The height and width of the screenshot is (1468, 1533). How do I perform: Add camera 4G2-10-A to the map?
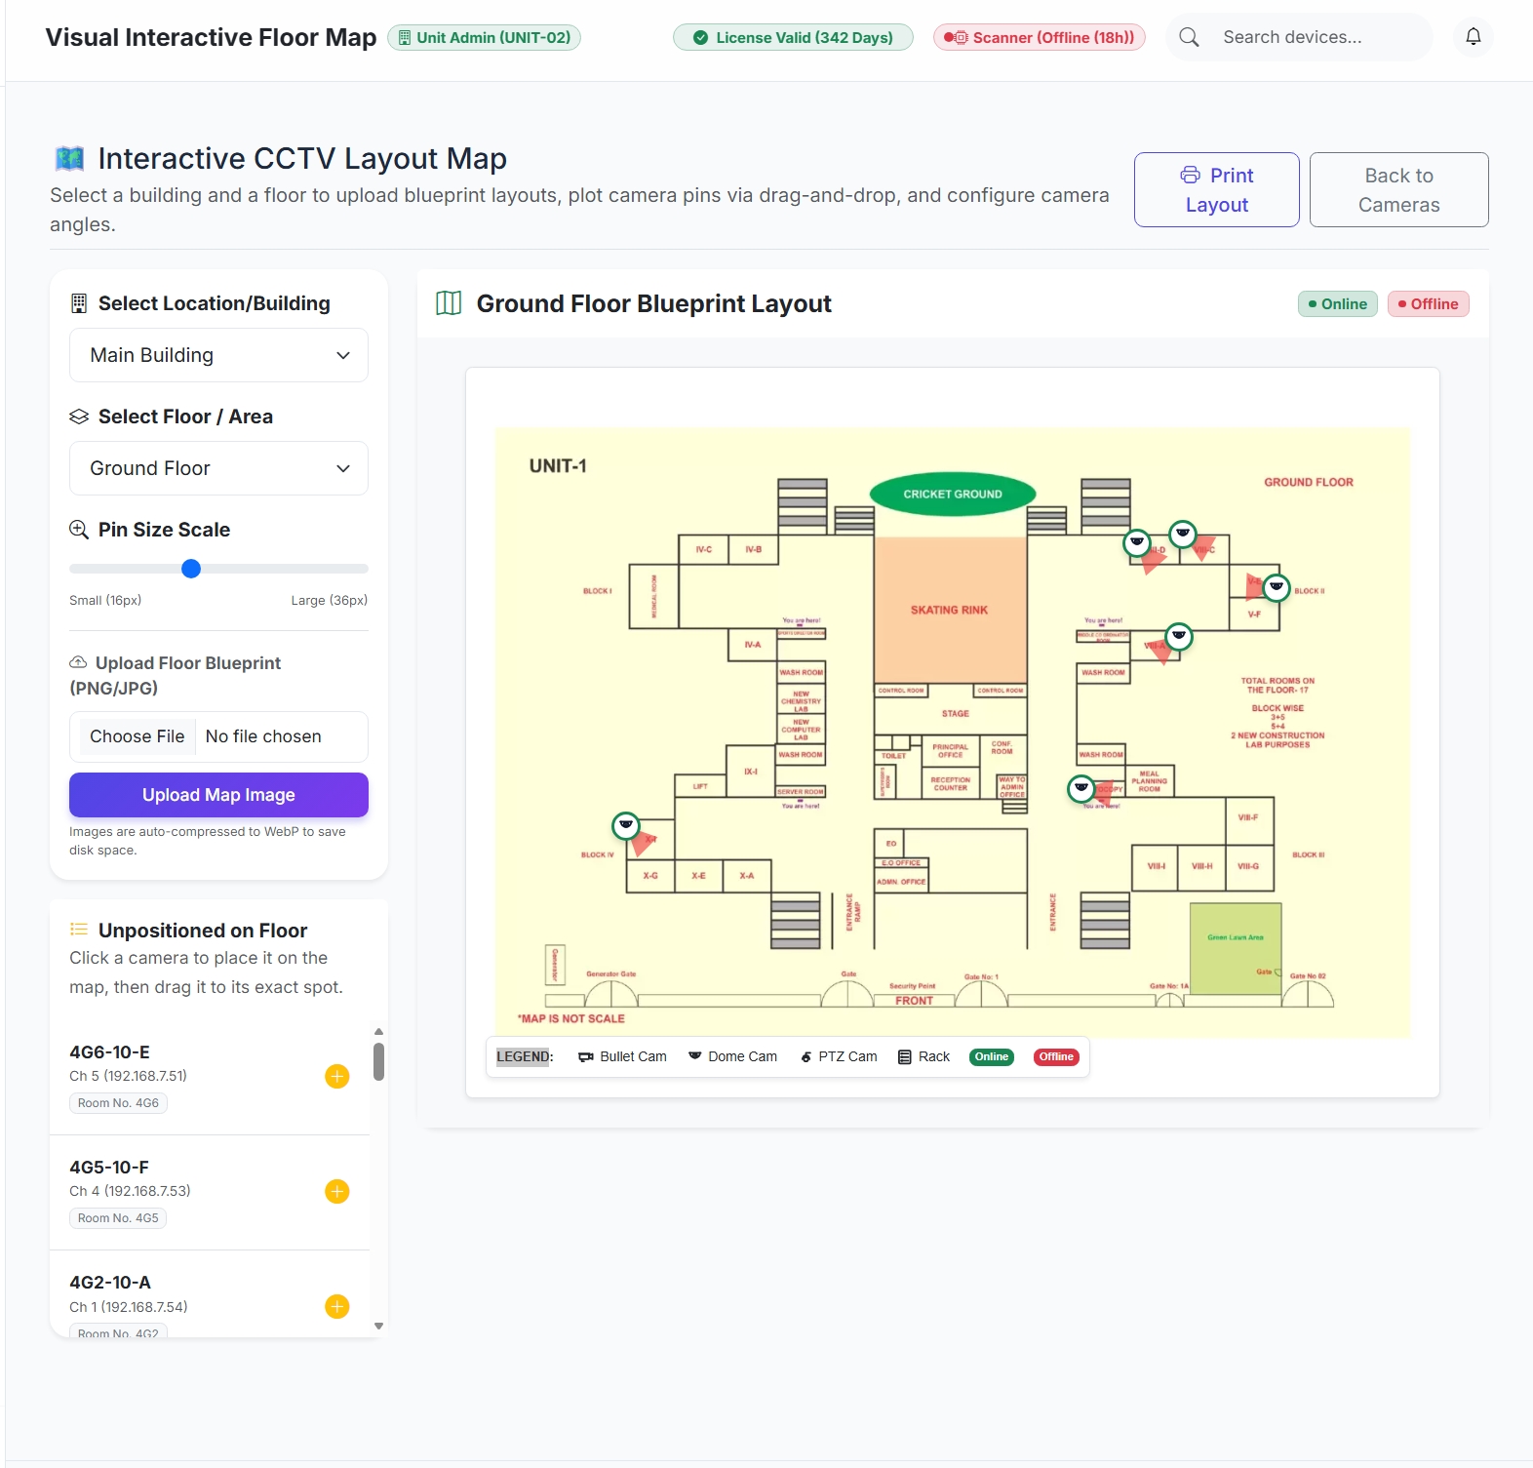coord(337,1306)
